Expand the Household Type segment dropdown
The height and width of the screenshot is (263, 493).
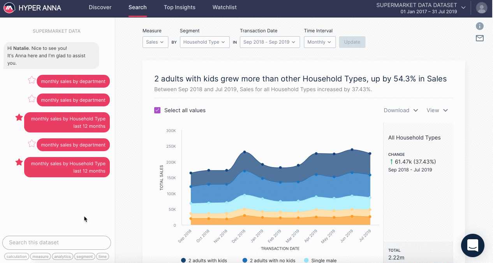[x=204, y=42]
